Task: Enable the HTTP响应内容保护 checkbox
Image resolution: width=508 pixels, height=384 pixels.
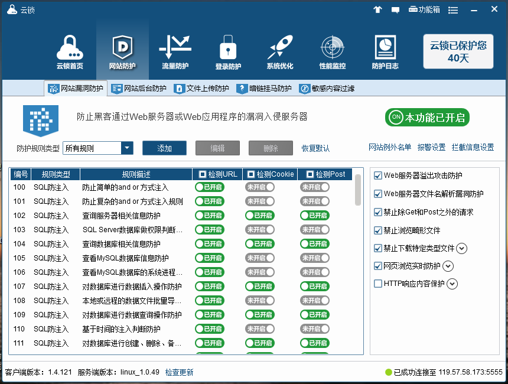Action: (378, 284)
